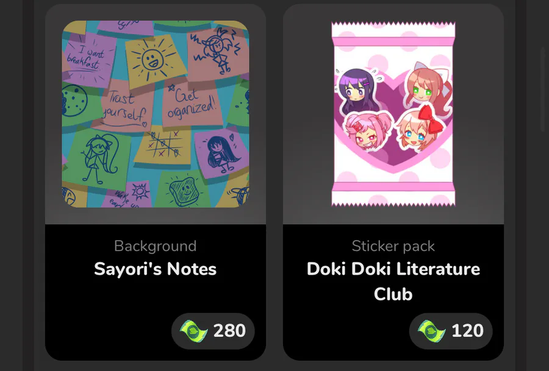
Task: Click the vertical scrollbar on the right edge
Action: (544, 89)
